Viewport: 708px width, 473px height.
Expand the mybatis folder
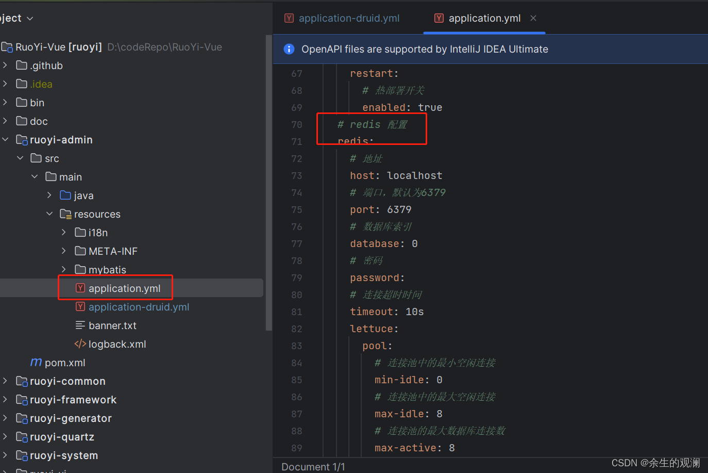point(64,270)
